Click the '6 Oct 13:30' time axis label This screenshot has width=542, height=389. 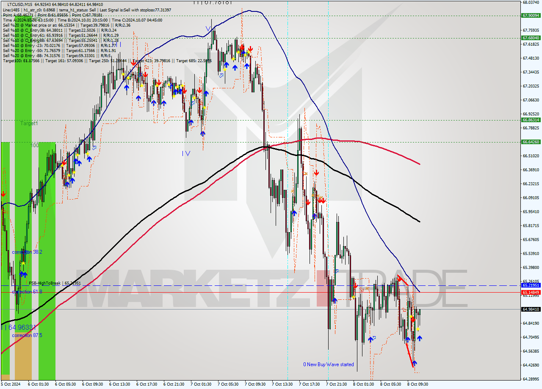tap(121, 384)
